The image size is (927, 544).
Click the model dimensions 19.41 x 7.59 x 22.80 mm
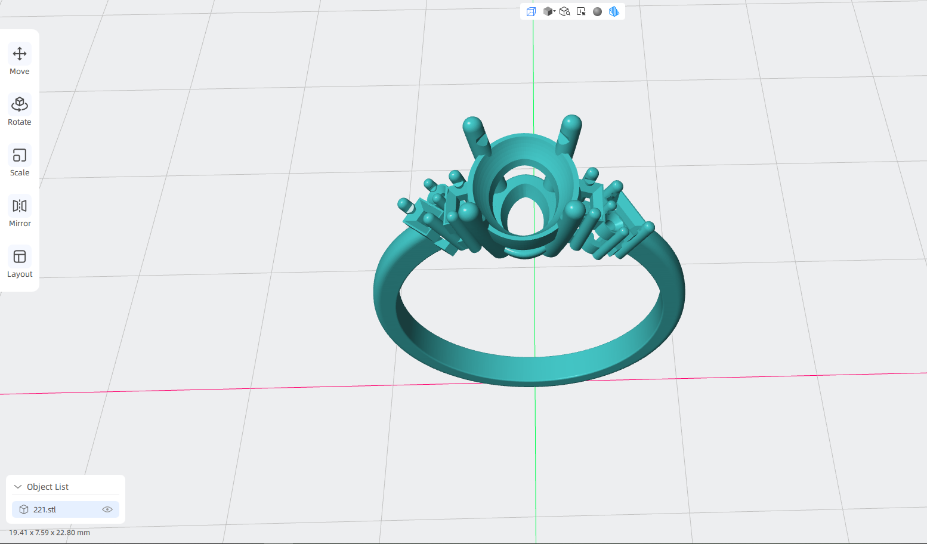pyautogui.click(x=50, y=533)
